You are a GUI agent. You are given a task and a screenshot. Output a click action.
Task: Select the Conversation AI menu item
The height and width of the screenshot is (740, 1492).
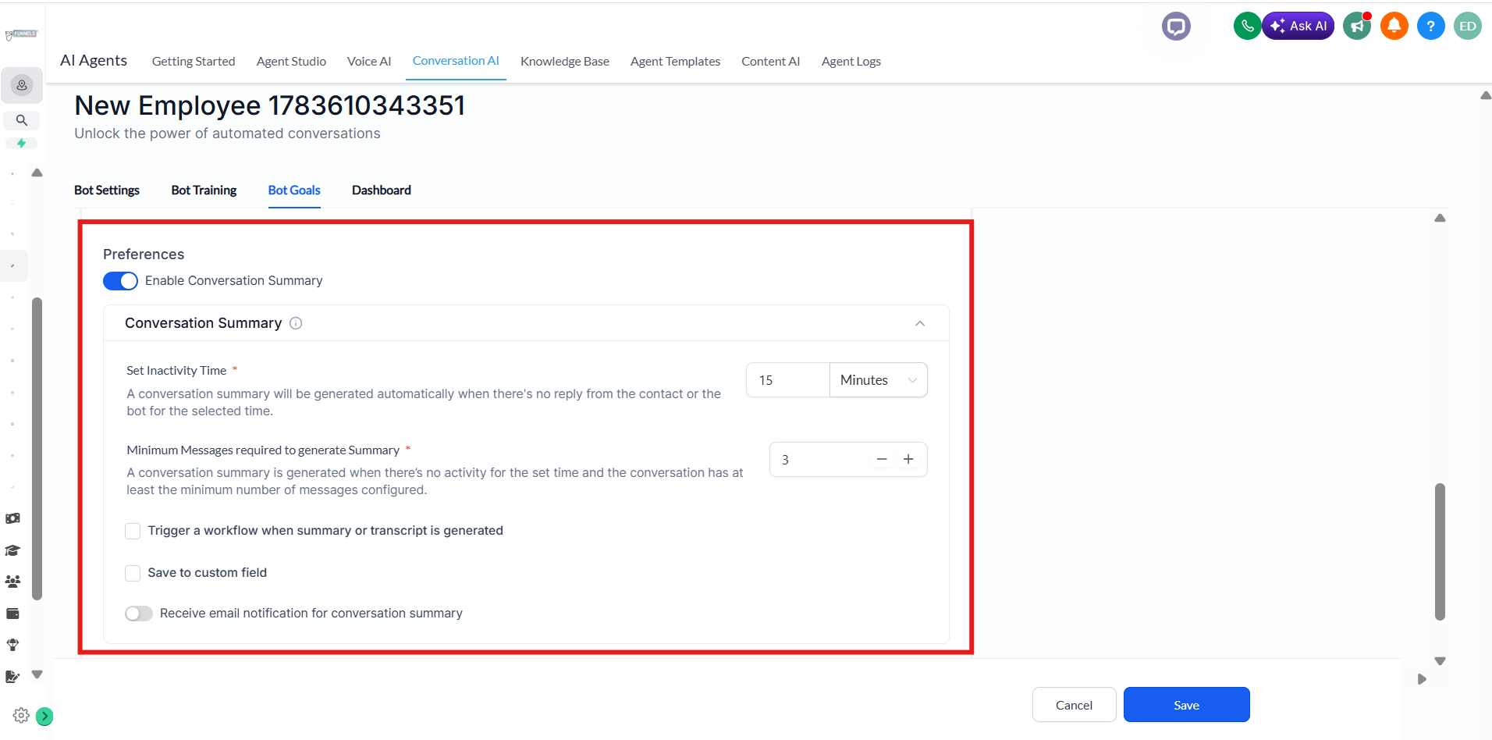(456, 61)
